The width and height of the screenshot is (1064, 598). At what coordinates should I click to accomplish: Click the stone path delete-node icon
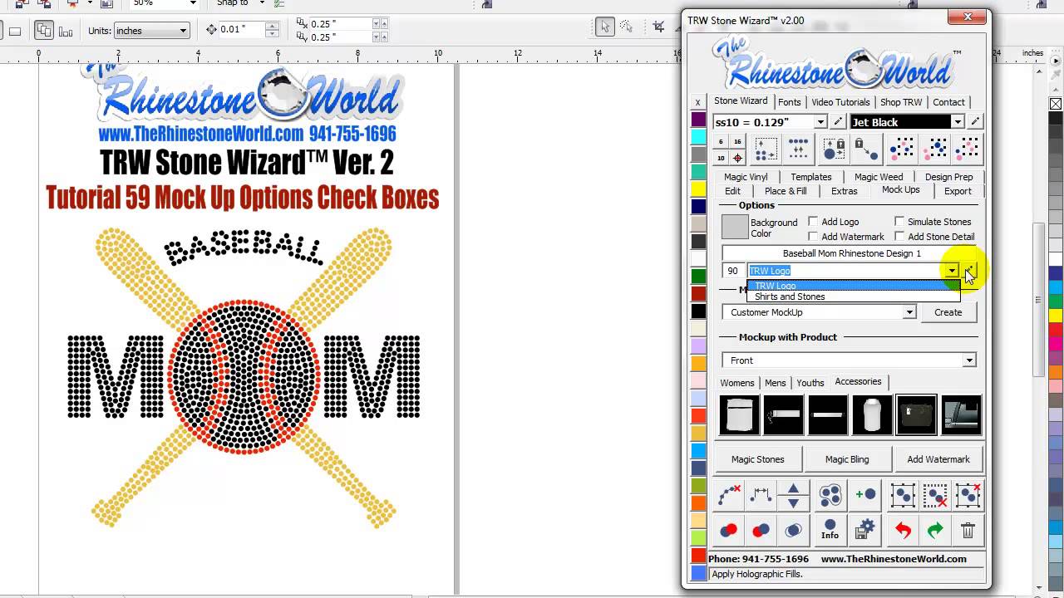728,496
